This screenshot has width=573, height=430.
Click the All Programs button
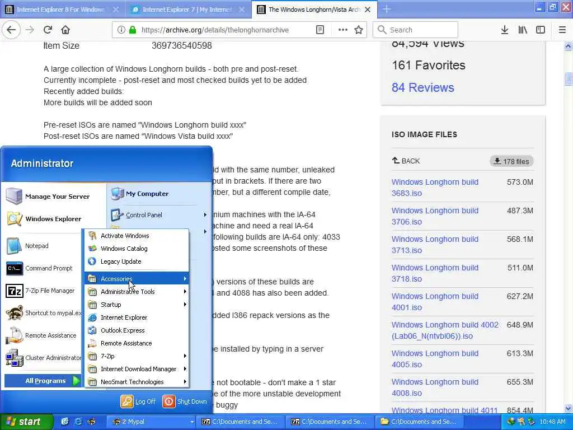[43, 381]
